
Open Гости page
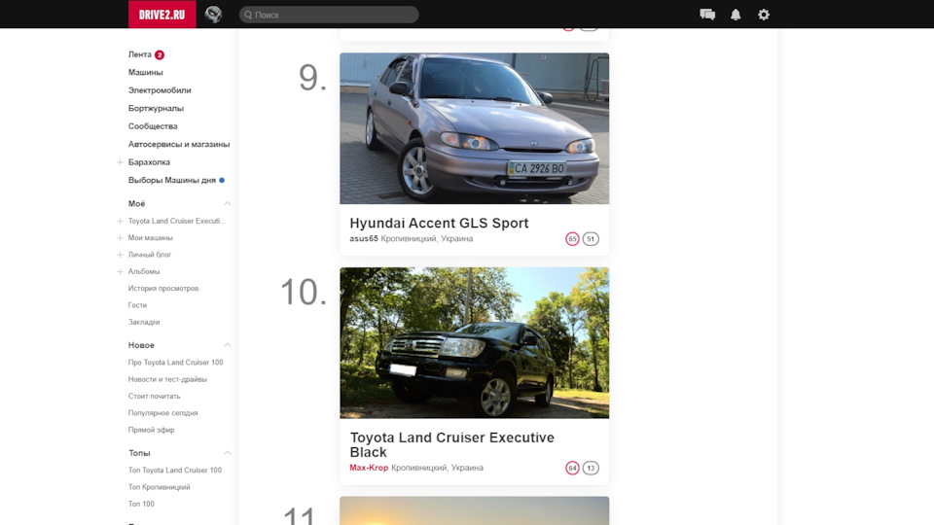[137, 304]
